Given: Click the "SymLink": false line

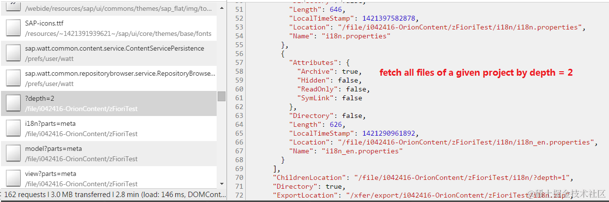Looking at the screenshot, I should pyautogui.click(x=329, y=98).
